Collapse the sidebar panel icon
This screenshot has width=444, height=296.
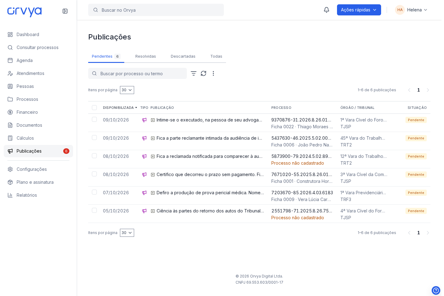tap(65, 11)
